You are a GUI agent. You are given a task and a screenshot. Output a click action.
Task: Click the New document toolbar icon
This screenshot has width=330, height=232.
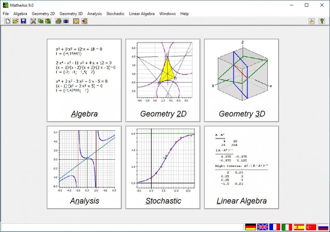(x=8, y=21)
